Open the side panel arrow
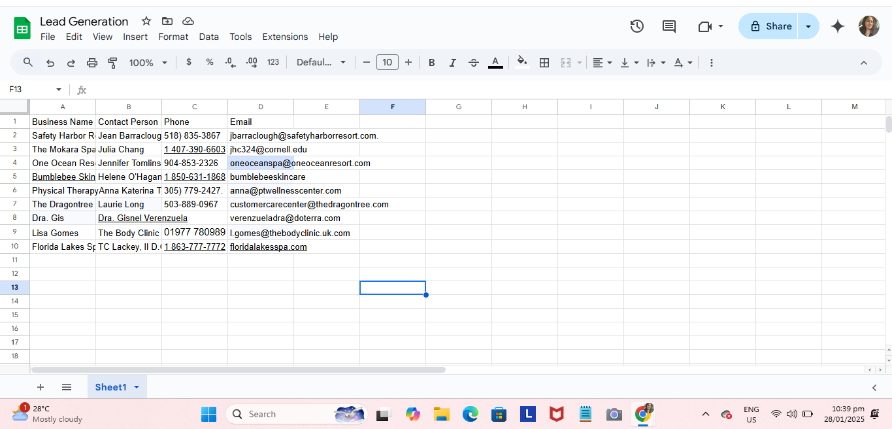This screenshot has height=429, width=892. [874, 387]
